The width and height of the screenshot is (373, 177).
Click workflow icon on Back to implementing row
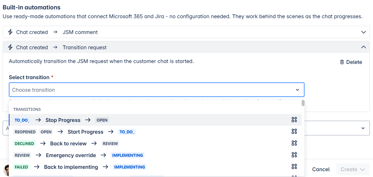[294, 167]
